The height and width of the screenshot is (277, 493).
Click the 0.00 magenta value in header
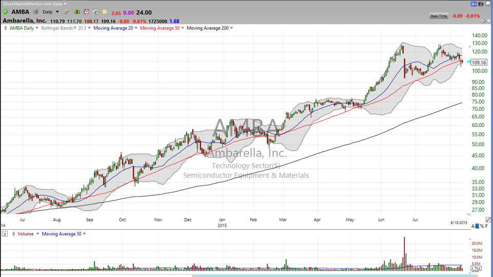[x=128, y=13]
